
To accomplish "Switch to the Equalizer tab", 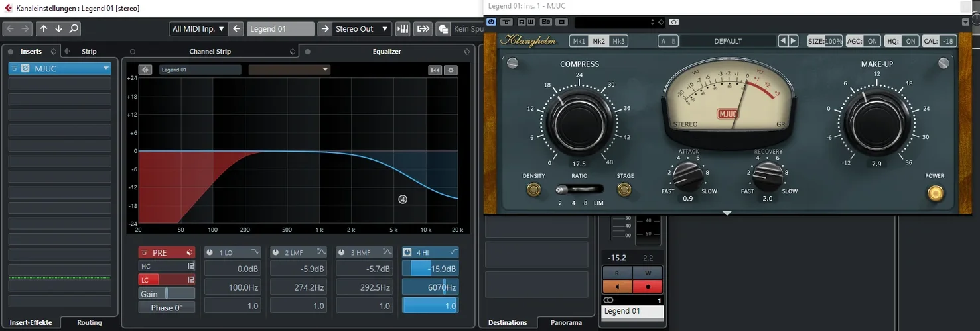I will 386,51.
